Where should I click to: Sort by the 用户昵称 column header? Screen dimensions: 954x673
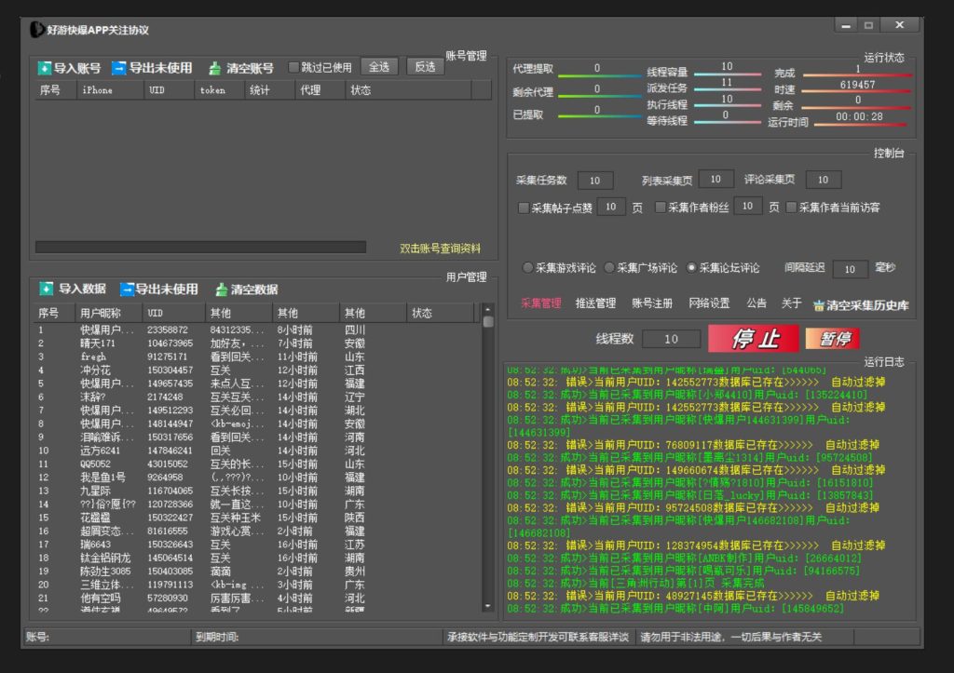point(100,313)
